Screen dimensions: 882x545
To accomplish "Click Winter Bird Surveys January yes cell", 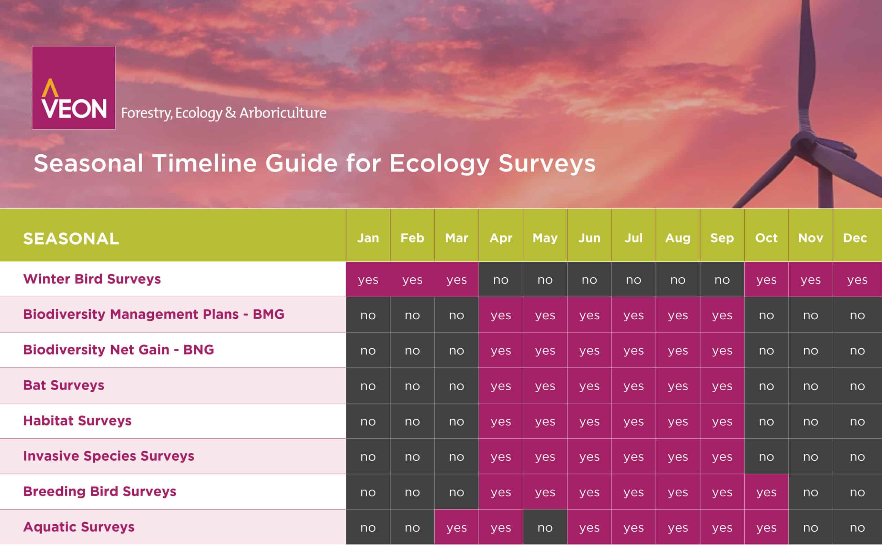I will 368,279.
